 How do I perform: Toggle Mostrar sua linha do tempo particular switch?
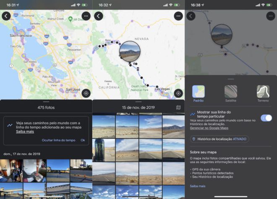pos(266,118)
